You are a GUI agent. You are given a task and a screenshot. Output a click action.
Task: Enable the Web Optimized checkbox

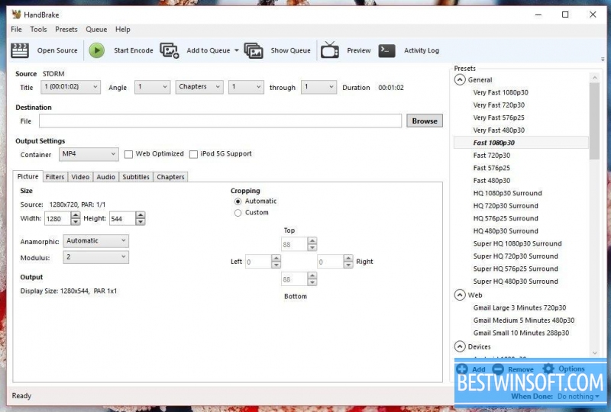pos(128,155)
